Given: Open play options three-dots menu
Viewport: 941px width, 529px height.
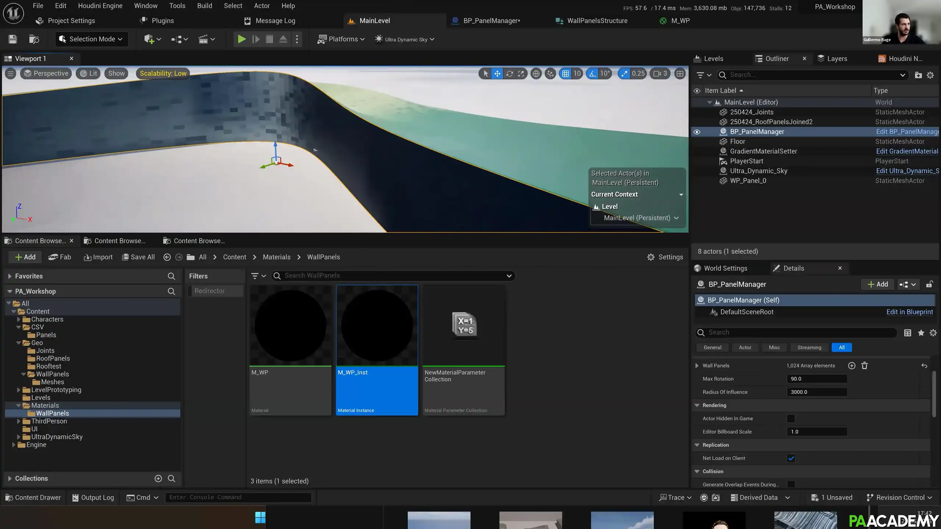Looking at the screenshot, I should pos(297,39).
